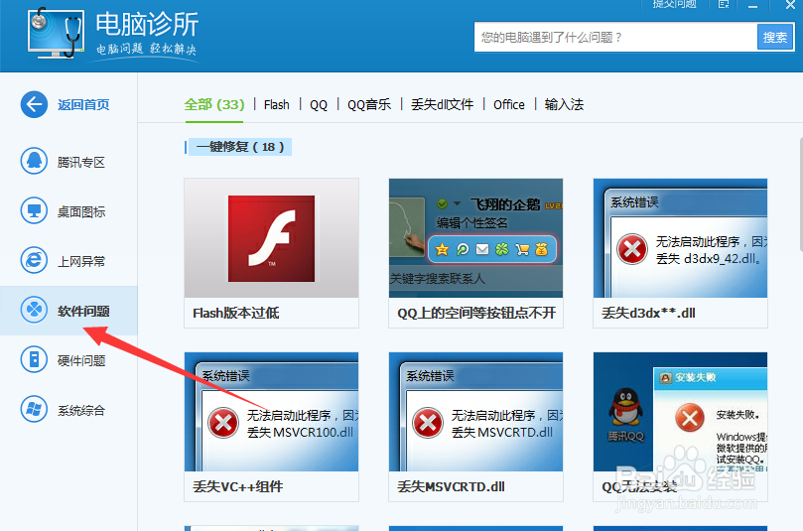Click the back arrow icon for 返回首页
The width and height of the screenshot is (803, 531).
(34, 104)
